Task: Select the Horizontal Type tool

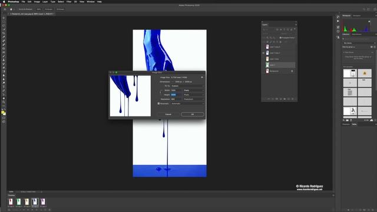Action: (4, 87)
